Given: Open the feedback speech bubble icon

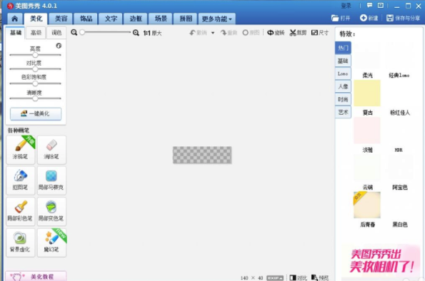Looking at the screenshot, I should (x=369, y=6).
